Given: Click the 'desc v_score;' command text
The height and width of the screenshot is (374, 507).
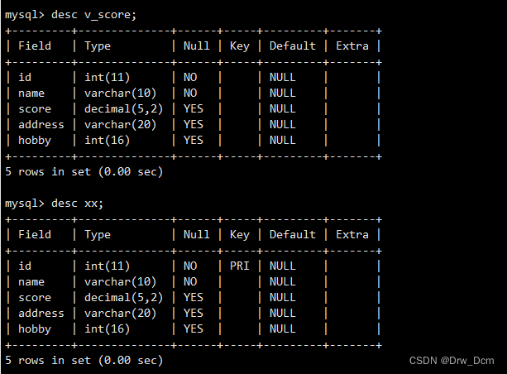Looking at the screenshot, I should coord(93,15).
